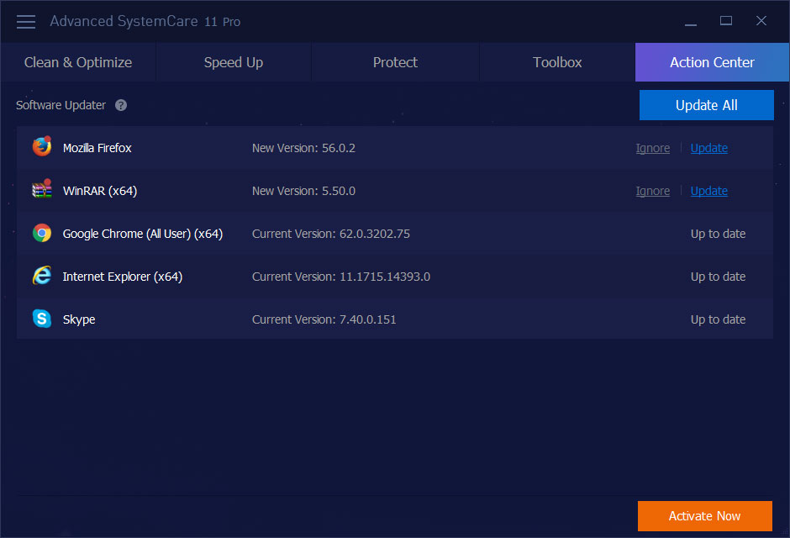Select the Action Center tab
This screenshot has height=538, width=790.
tap(712, 62)
